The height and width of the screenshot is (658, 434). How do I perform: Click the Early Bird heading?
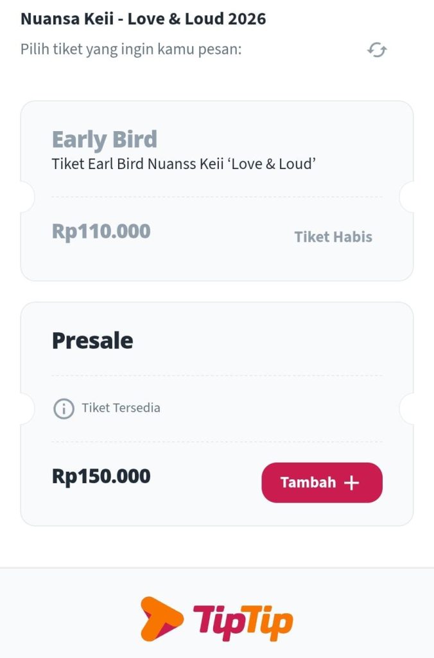pos(105,138)
